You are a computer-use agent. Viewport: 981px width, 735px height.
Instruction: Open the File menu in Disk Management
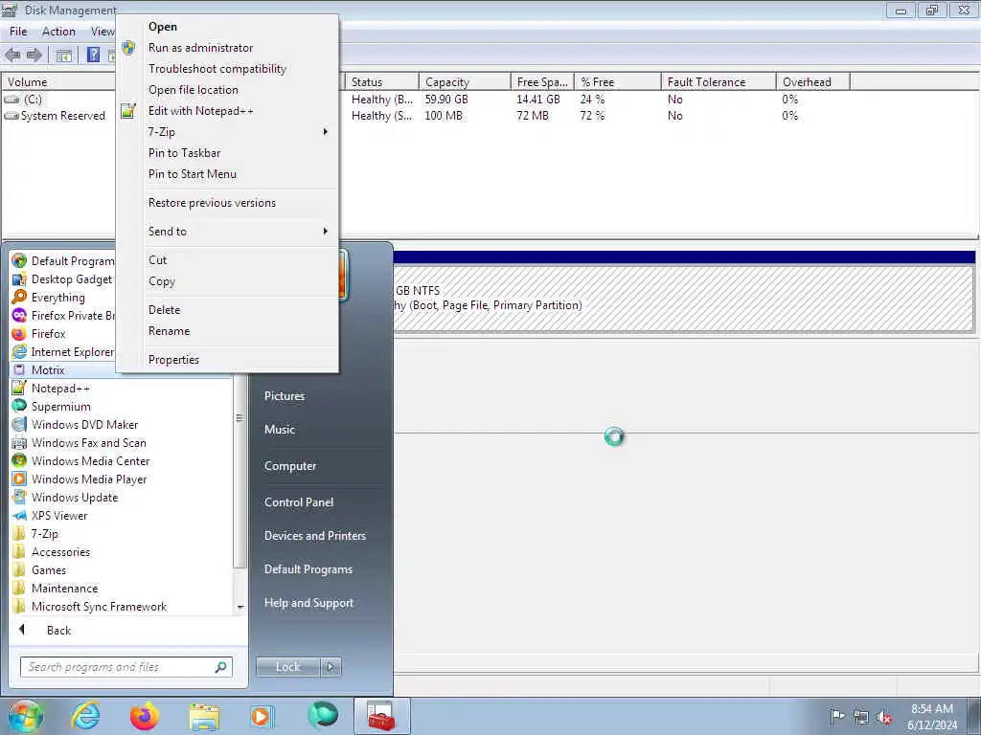click(18, 32)
